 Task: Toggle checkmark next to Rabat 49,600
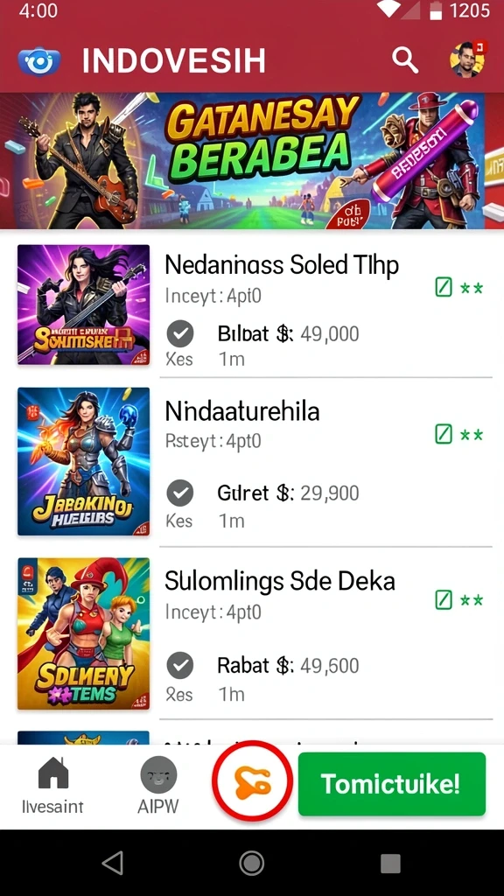coord(180,666)
